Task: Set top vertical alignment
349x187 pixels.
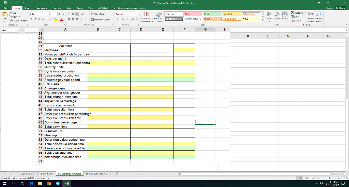Action: [69, 14]
